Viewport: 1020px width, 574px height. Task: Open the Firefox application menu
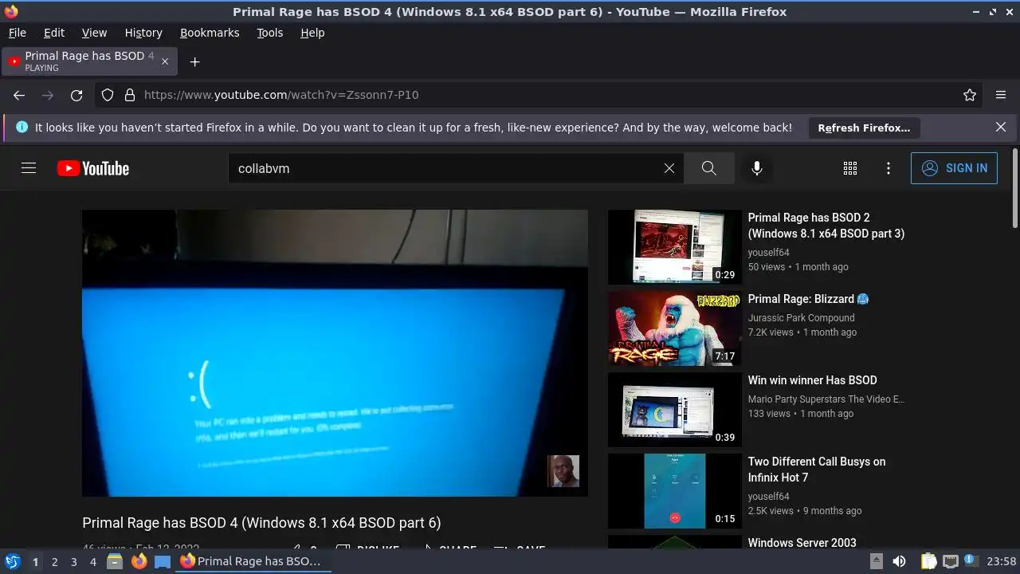click(x=1001, y=95)
